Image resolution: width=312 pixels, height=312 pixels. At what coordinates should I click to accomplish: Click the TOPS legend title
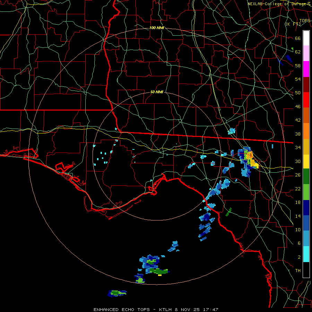pos(305,21)
